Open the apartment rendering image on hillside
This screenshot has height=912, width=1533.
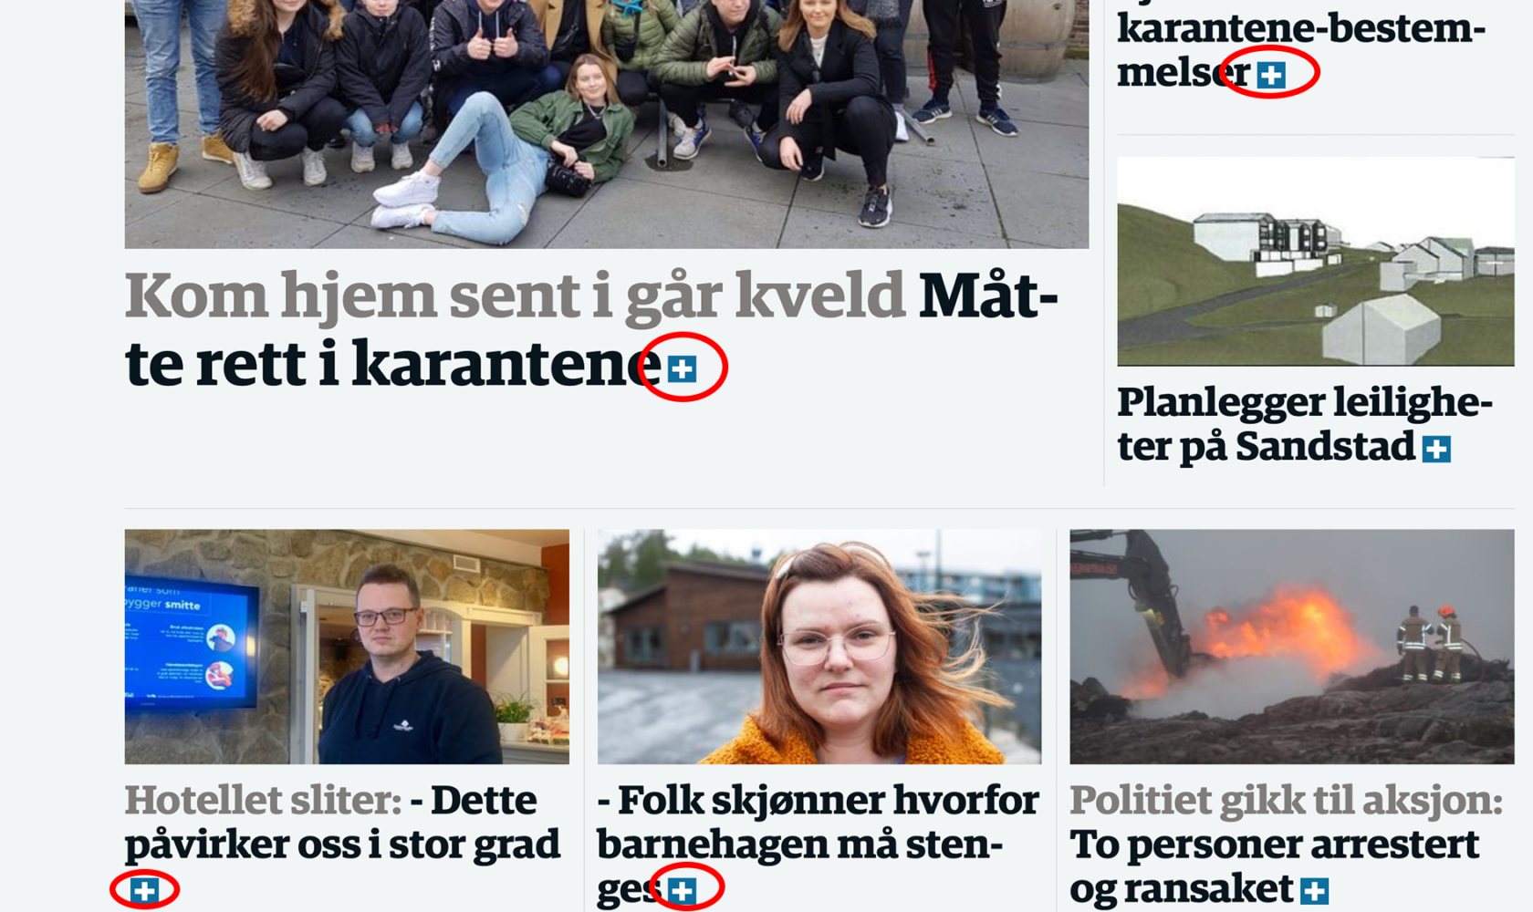[1316, 262]
